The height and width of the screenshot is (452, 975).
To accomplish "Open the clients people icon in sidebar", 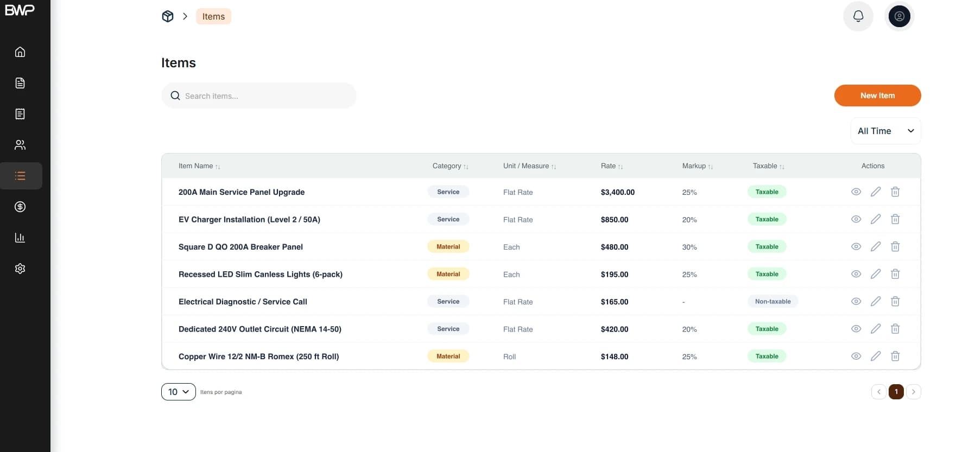I will click(20, 145).
